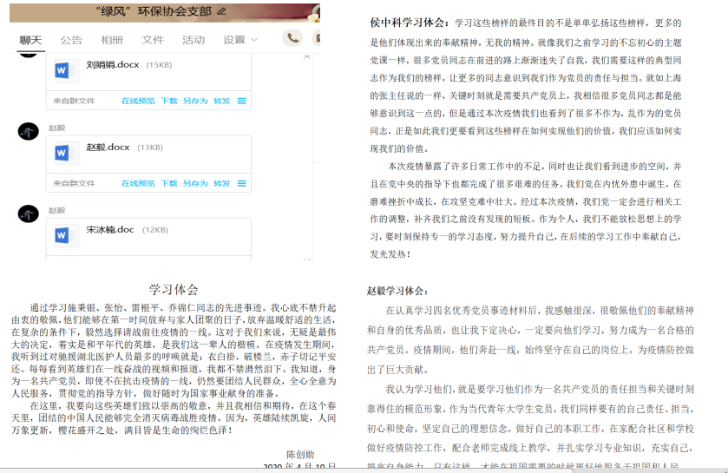Expand the 设置 dropdown menu

point(240,40)
